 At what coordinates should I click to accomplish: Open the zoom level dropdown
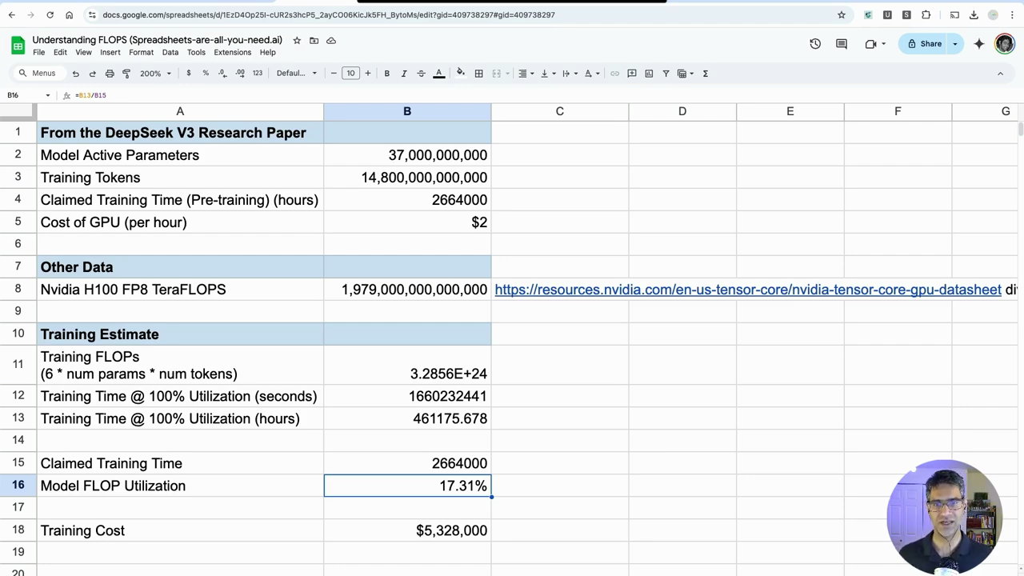coord(155,73)
